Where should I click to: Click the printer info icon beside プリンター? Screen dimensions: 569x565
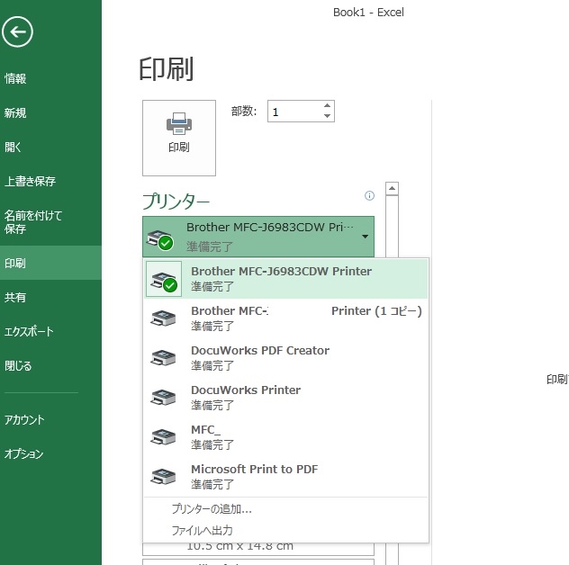click(369, 196)
